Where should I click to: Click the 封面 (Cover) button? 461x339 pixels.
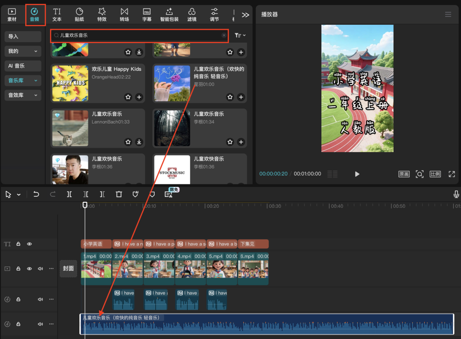point(68,268)
